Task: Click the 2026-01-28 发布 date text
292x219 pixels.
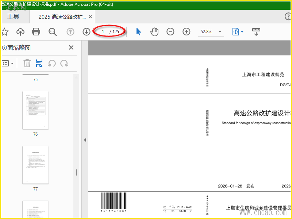Action: [236, 186]
